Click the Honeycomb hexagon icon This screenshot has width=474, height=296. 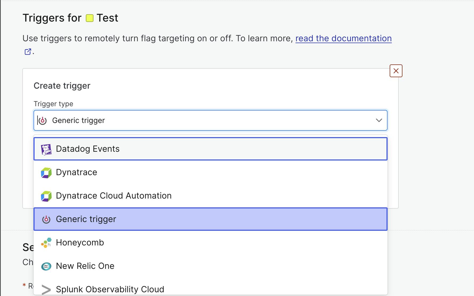tap(46, 243)
